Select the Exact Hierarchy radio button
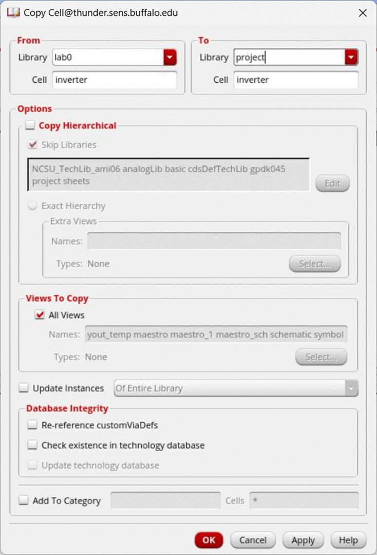Image resolution: width=377 pixels, height=555 pixels. click(32, 206)
